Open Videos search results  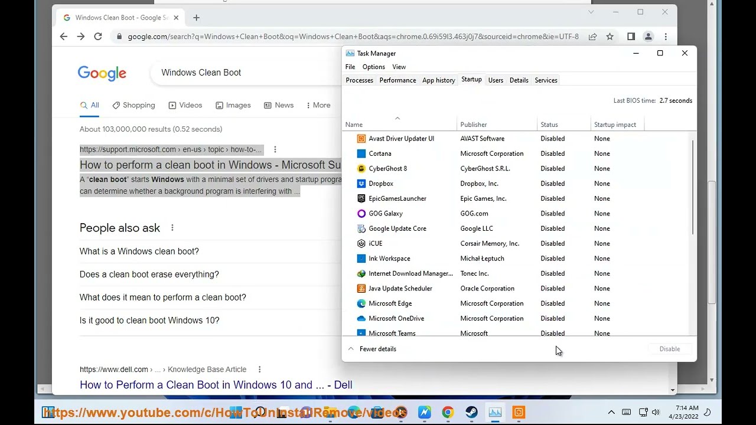pyautogui.click(x=185, y=105)
